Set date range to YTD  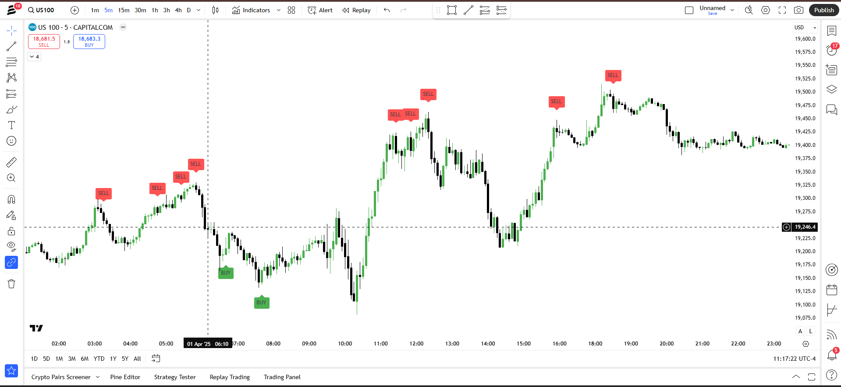(99, 359)
